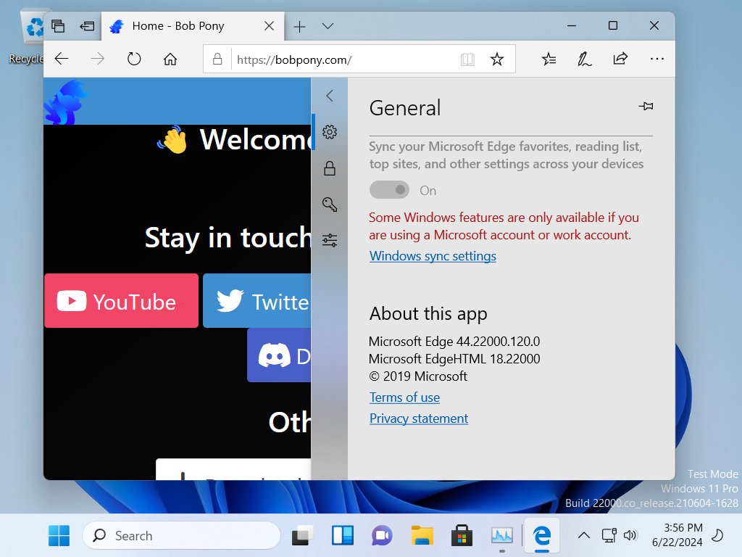The height and width of the screenshot is (557, 742).
Task: Click the Edge icon on taskbar
Action: [542, 536]
